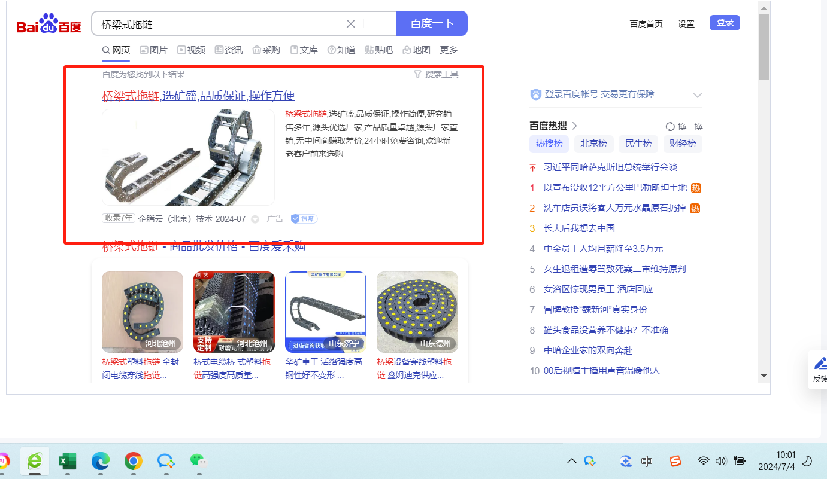Switch to the 采购 results tab
The image size is (827, 479).
tap(266, 50)
